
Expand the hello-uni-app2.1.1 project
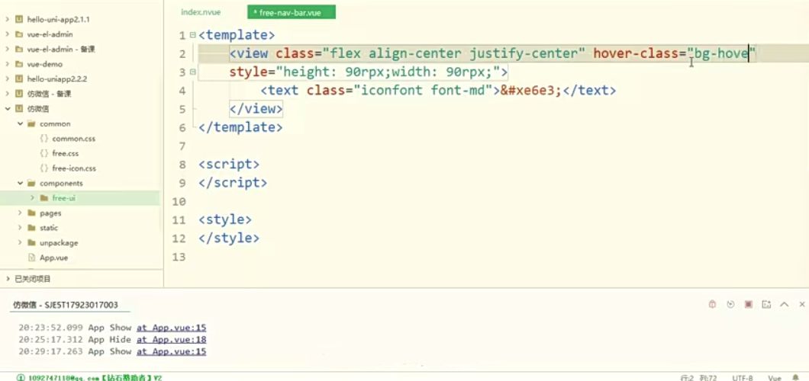click(7, 19)
